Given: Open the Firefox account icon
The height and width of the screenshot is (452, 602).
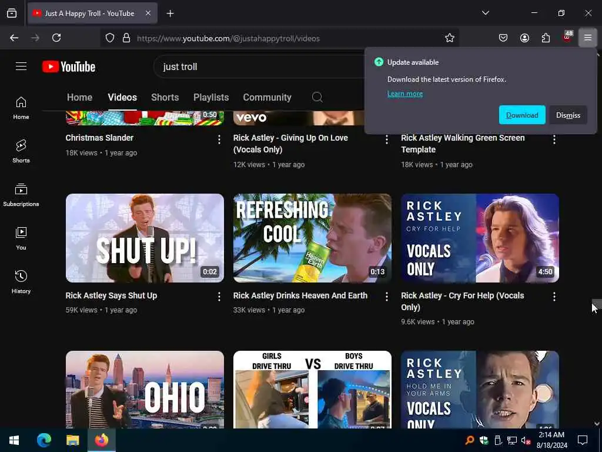Looking at the screenshot, I should (524, 38).
